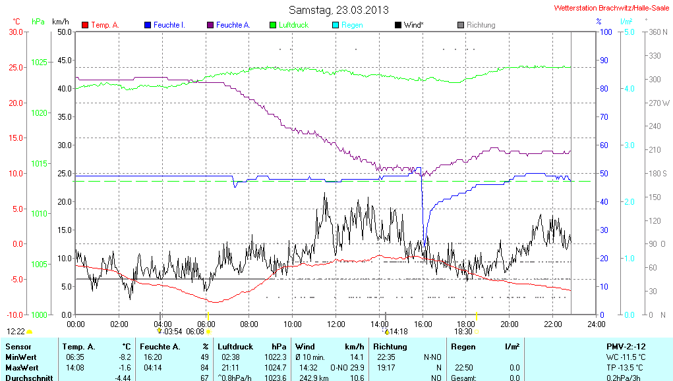Click the moon marker at 14:18
Image resolution: width=673 pixels, height=381 pixels.
click(387, 331)
